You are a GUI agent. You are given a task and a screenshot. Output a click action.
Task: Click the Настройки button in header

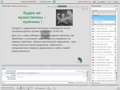[x=101, y=2]
